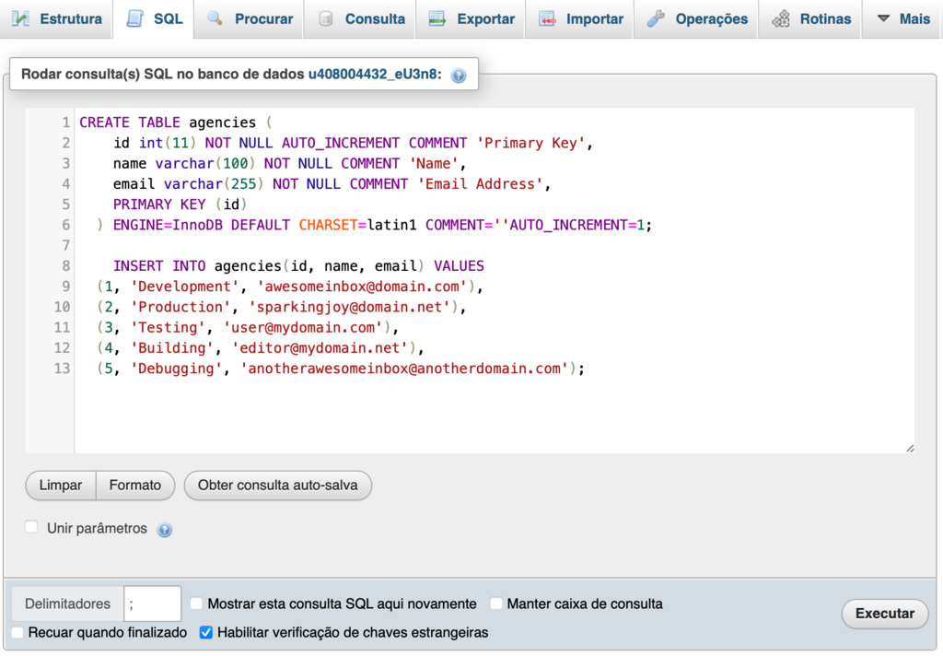Click Obter consulta auto-salva

277,485
